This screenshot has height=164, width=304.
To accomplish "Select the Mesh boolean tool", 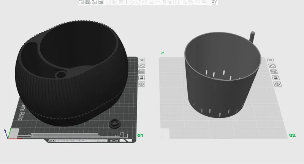I will coord(164,2).
